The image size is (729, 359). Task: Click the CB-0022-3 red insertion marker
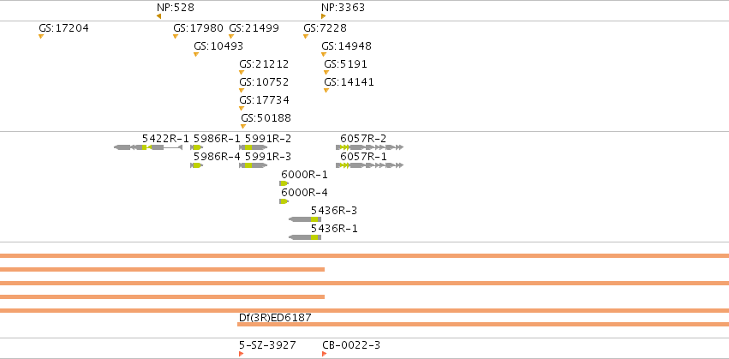[x=324, y=354]
